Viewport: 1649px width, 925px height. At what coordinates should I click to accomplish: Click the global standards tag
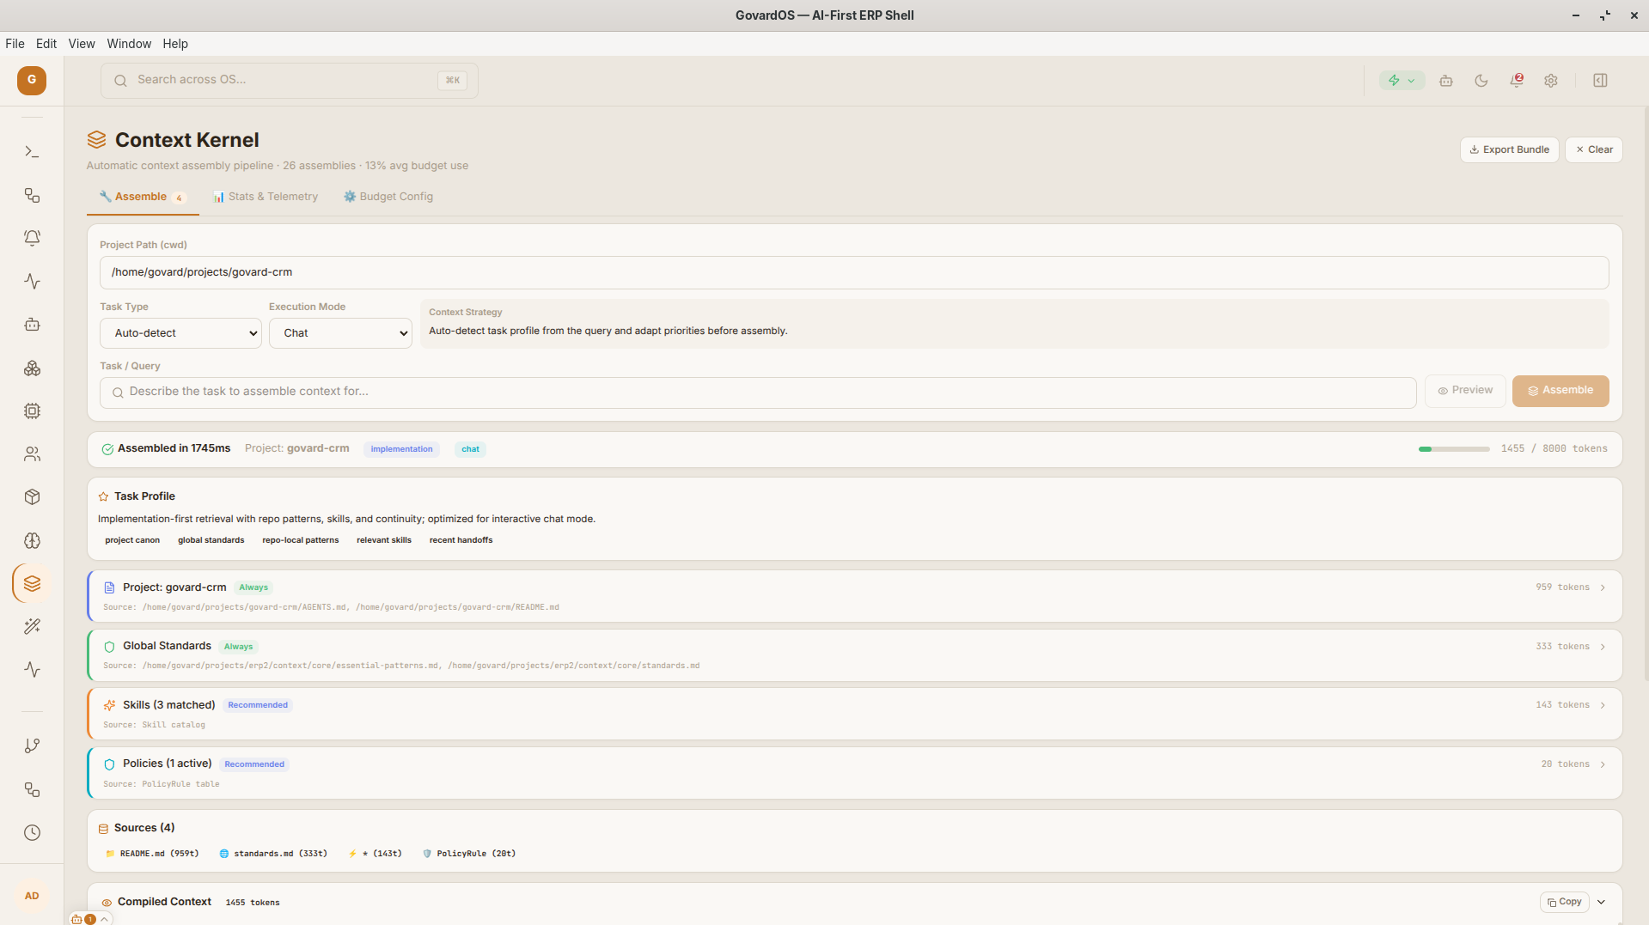point(211,540)
